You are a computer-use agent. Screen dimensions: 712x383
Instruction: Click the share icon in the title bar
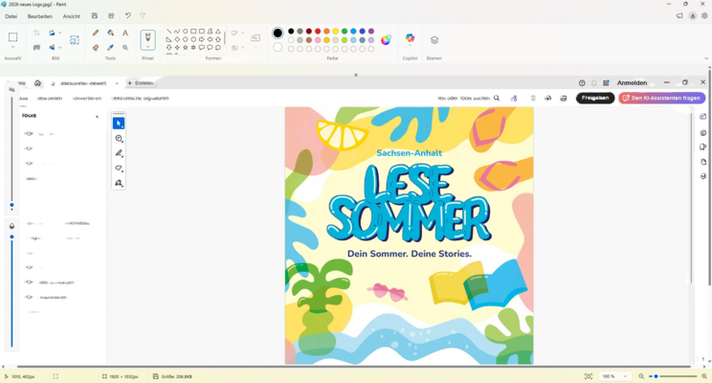coord(111,16)
